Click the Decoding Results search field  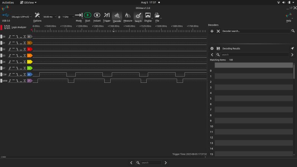255,55
